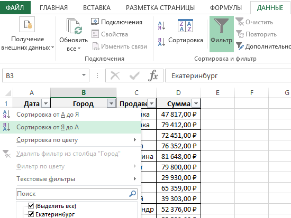Expand Сортировка по цвету submenu

coord(135,140)
